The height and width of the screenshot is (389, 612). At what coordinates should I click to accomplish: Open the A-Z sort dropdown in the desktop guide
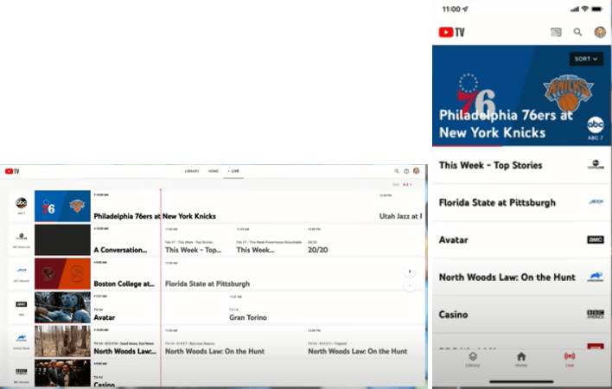coord(406,184)
